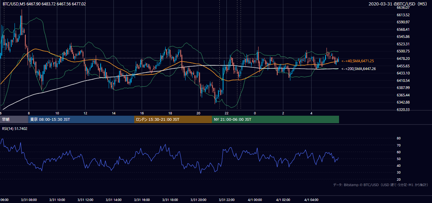Screen dimensions: 432x203
Task: Click price axis label 6455.65
Action: pyautogui.click(x=403, y=66)
